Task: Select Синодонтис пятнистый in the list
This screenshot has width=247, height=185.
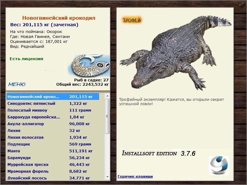Action: [53, 104]
